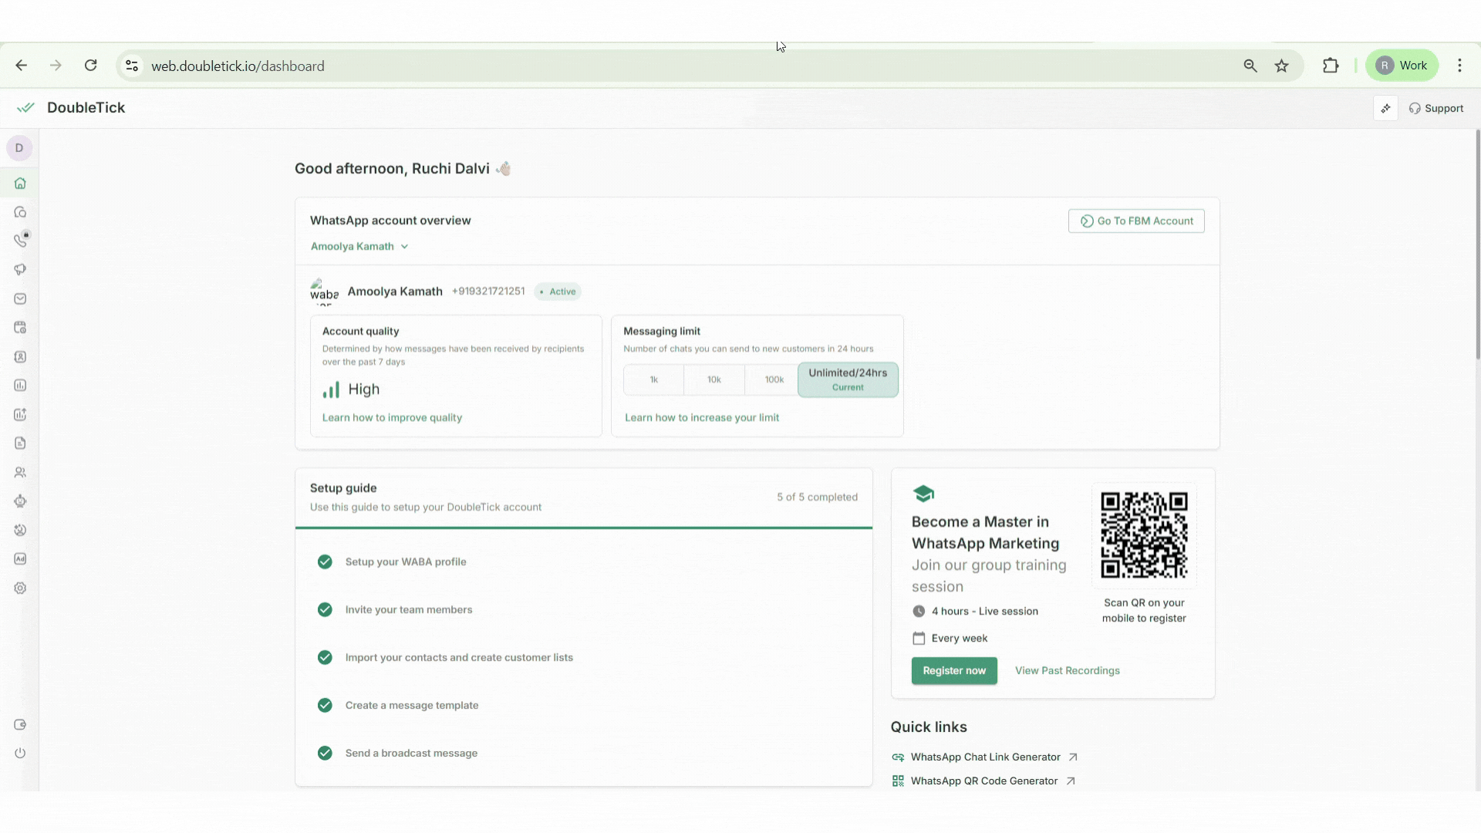Click the Register now button

(x=953, y=671)
